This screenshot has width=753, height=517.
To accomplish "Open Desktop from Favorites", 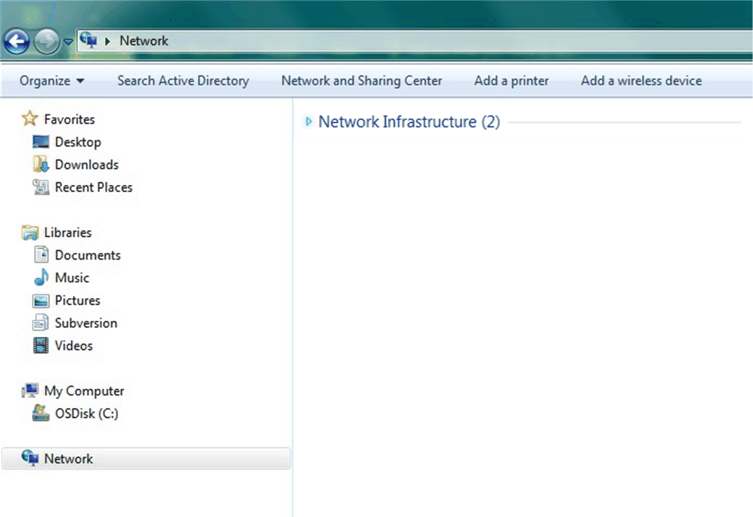I will tap(78, 142).
